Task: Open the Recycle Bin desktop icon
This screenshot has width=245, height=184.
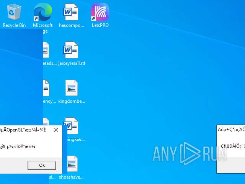Action: tap(14, 12)
